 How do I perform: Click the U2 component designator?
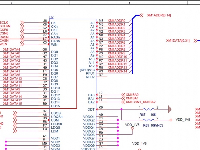[51, 17]
